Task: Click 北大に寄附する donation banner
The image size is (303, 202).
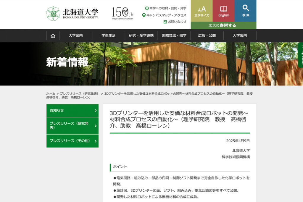Action: tap(223, 25)
